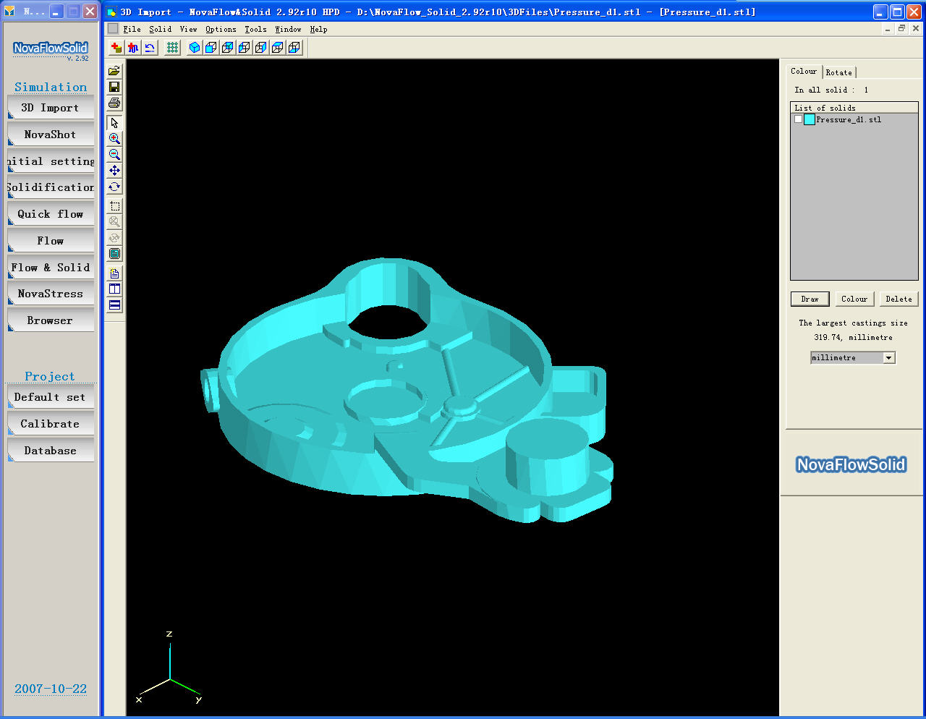Open the Quick flow module
926x719 pixels.
[51, 214]
